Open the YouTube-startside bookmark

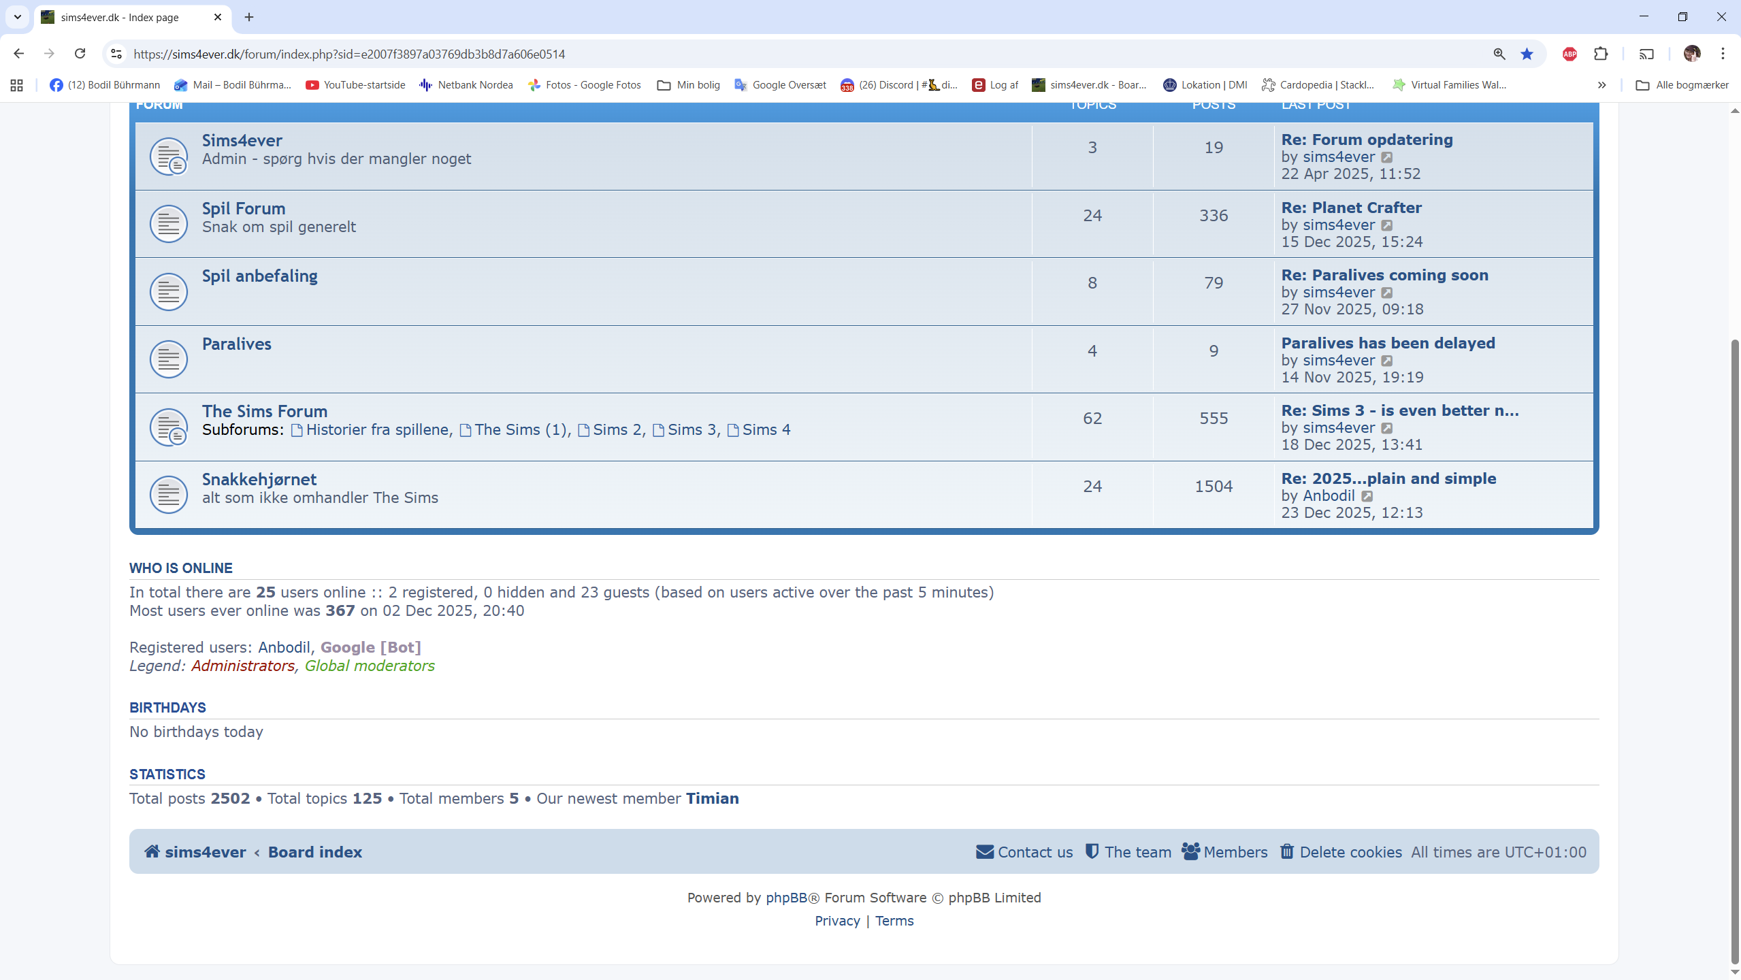355,85
